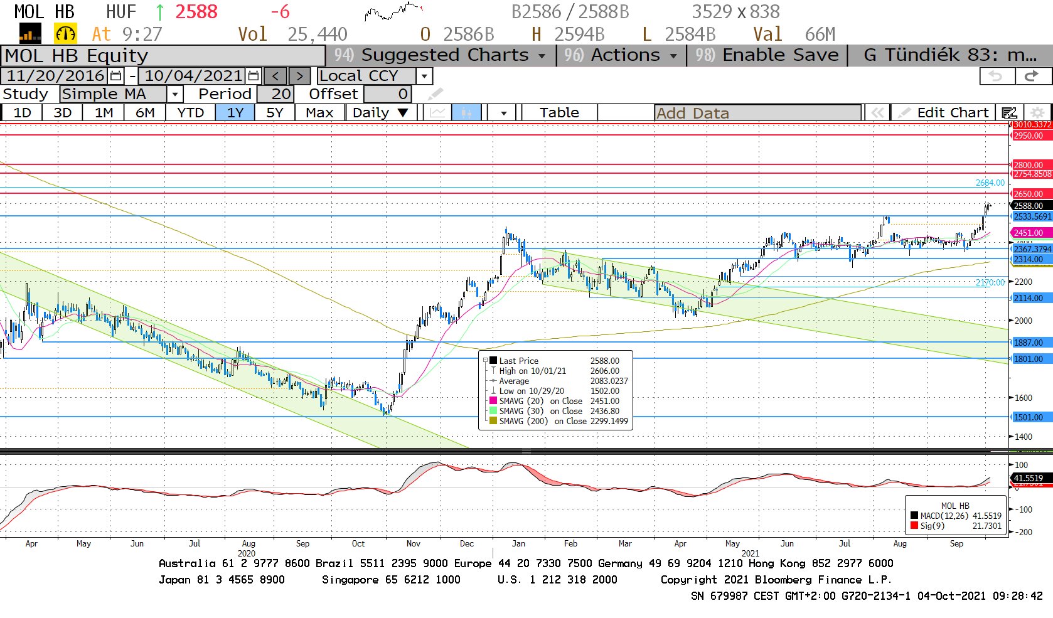Click the Sig(9) red legend swatch

914,526
